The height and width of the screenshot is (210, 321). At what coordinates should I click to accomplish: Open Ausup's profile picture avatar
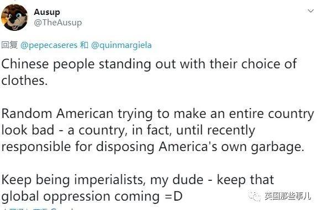(14, 17)
